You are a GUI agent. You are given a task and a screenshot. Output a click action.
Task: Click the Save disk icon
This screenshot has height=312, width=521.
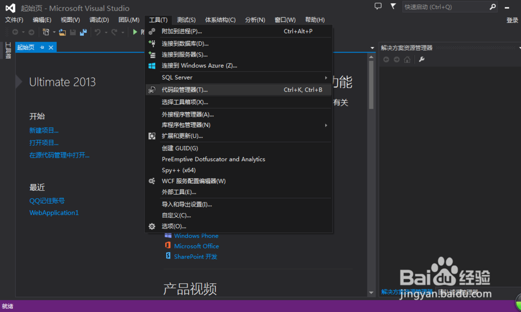(73, 32)
